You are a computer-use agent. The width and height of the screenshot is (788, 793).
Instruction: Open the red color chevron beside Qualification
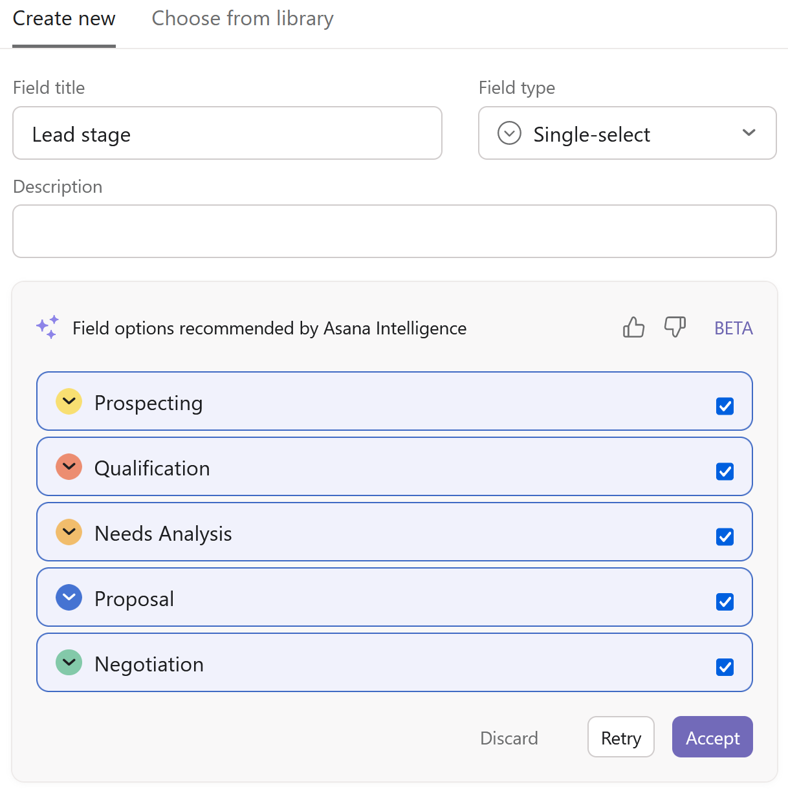pyautogui.click(x=69, y=467)
